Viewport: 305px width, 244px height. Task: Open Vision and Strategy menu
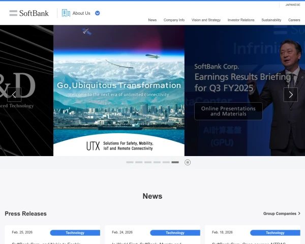[206, 20]
